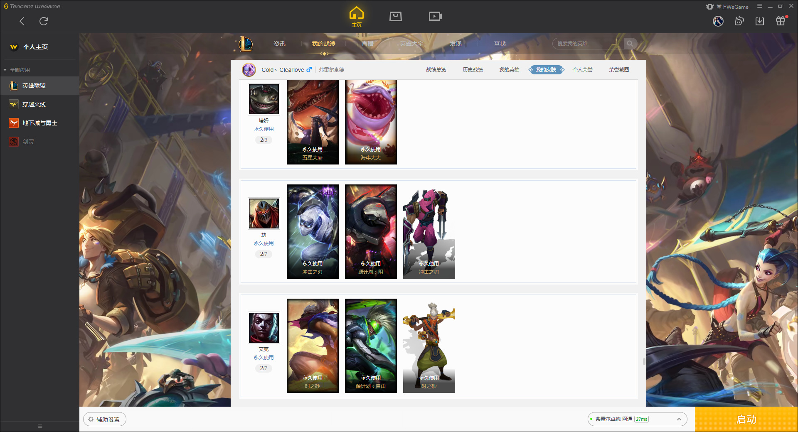Switch to 荣誉截图 sub-tab
The height and width of the screenshot is (432, 798).
(x=619, y=70)
